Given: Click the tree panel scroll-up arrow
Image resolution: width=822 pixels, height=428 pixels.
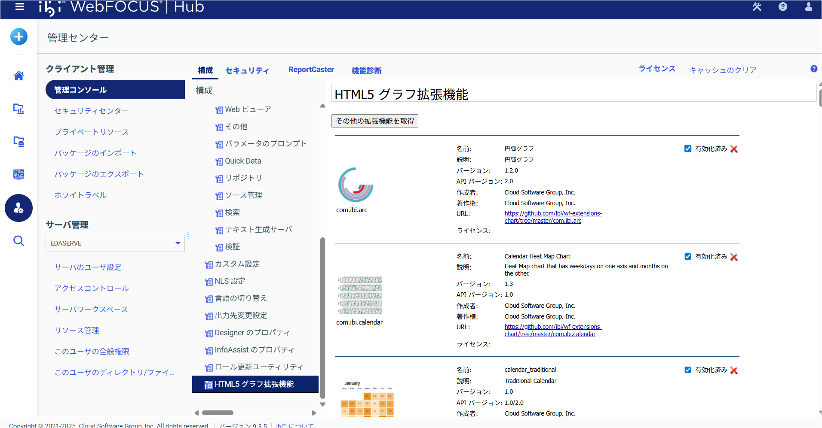Looking at the screenshot, I should click(322, 106).
